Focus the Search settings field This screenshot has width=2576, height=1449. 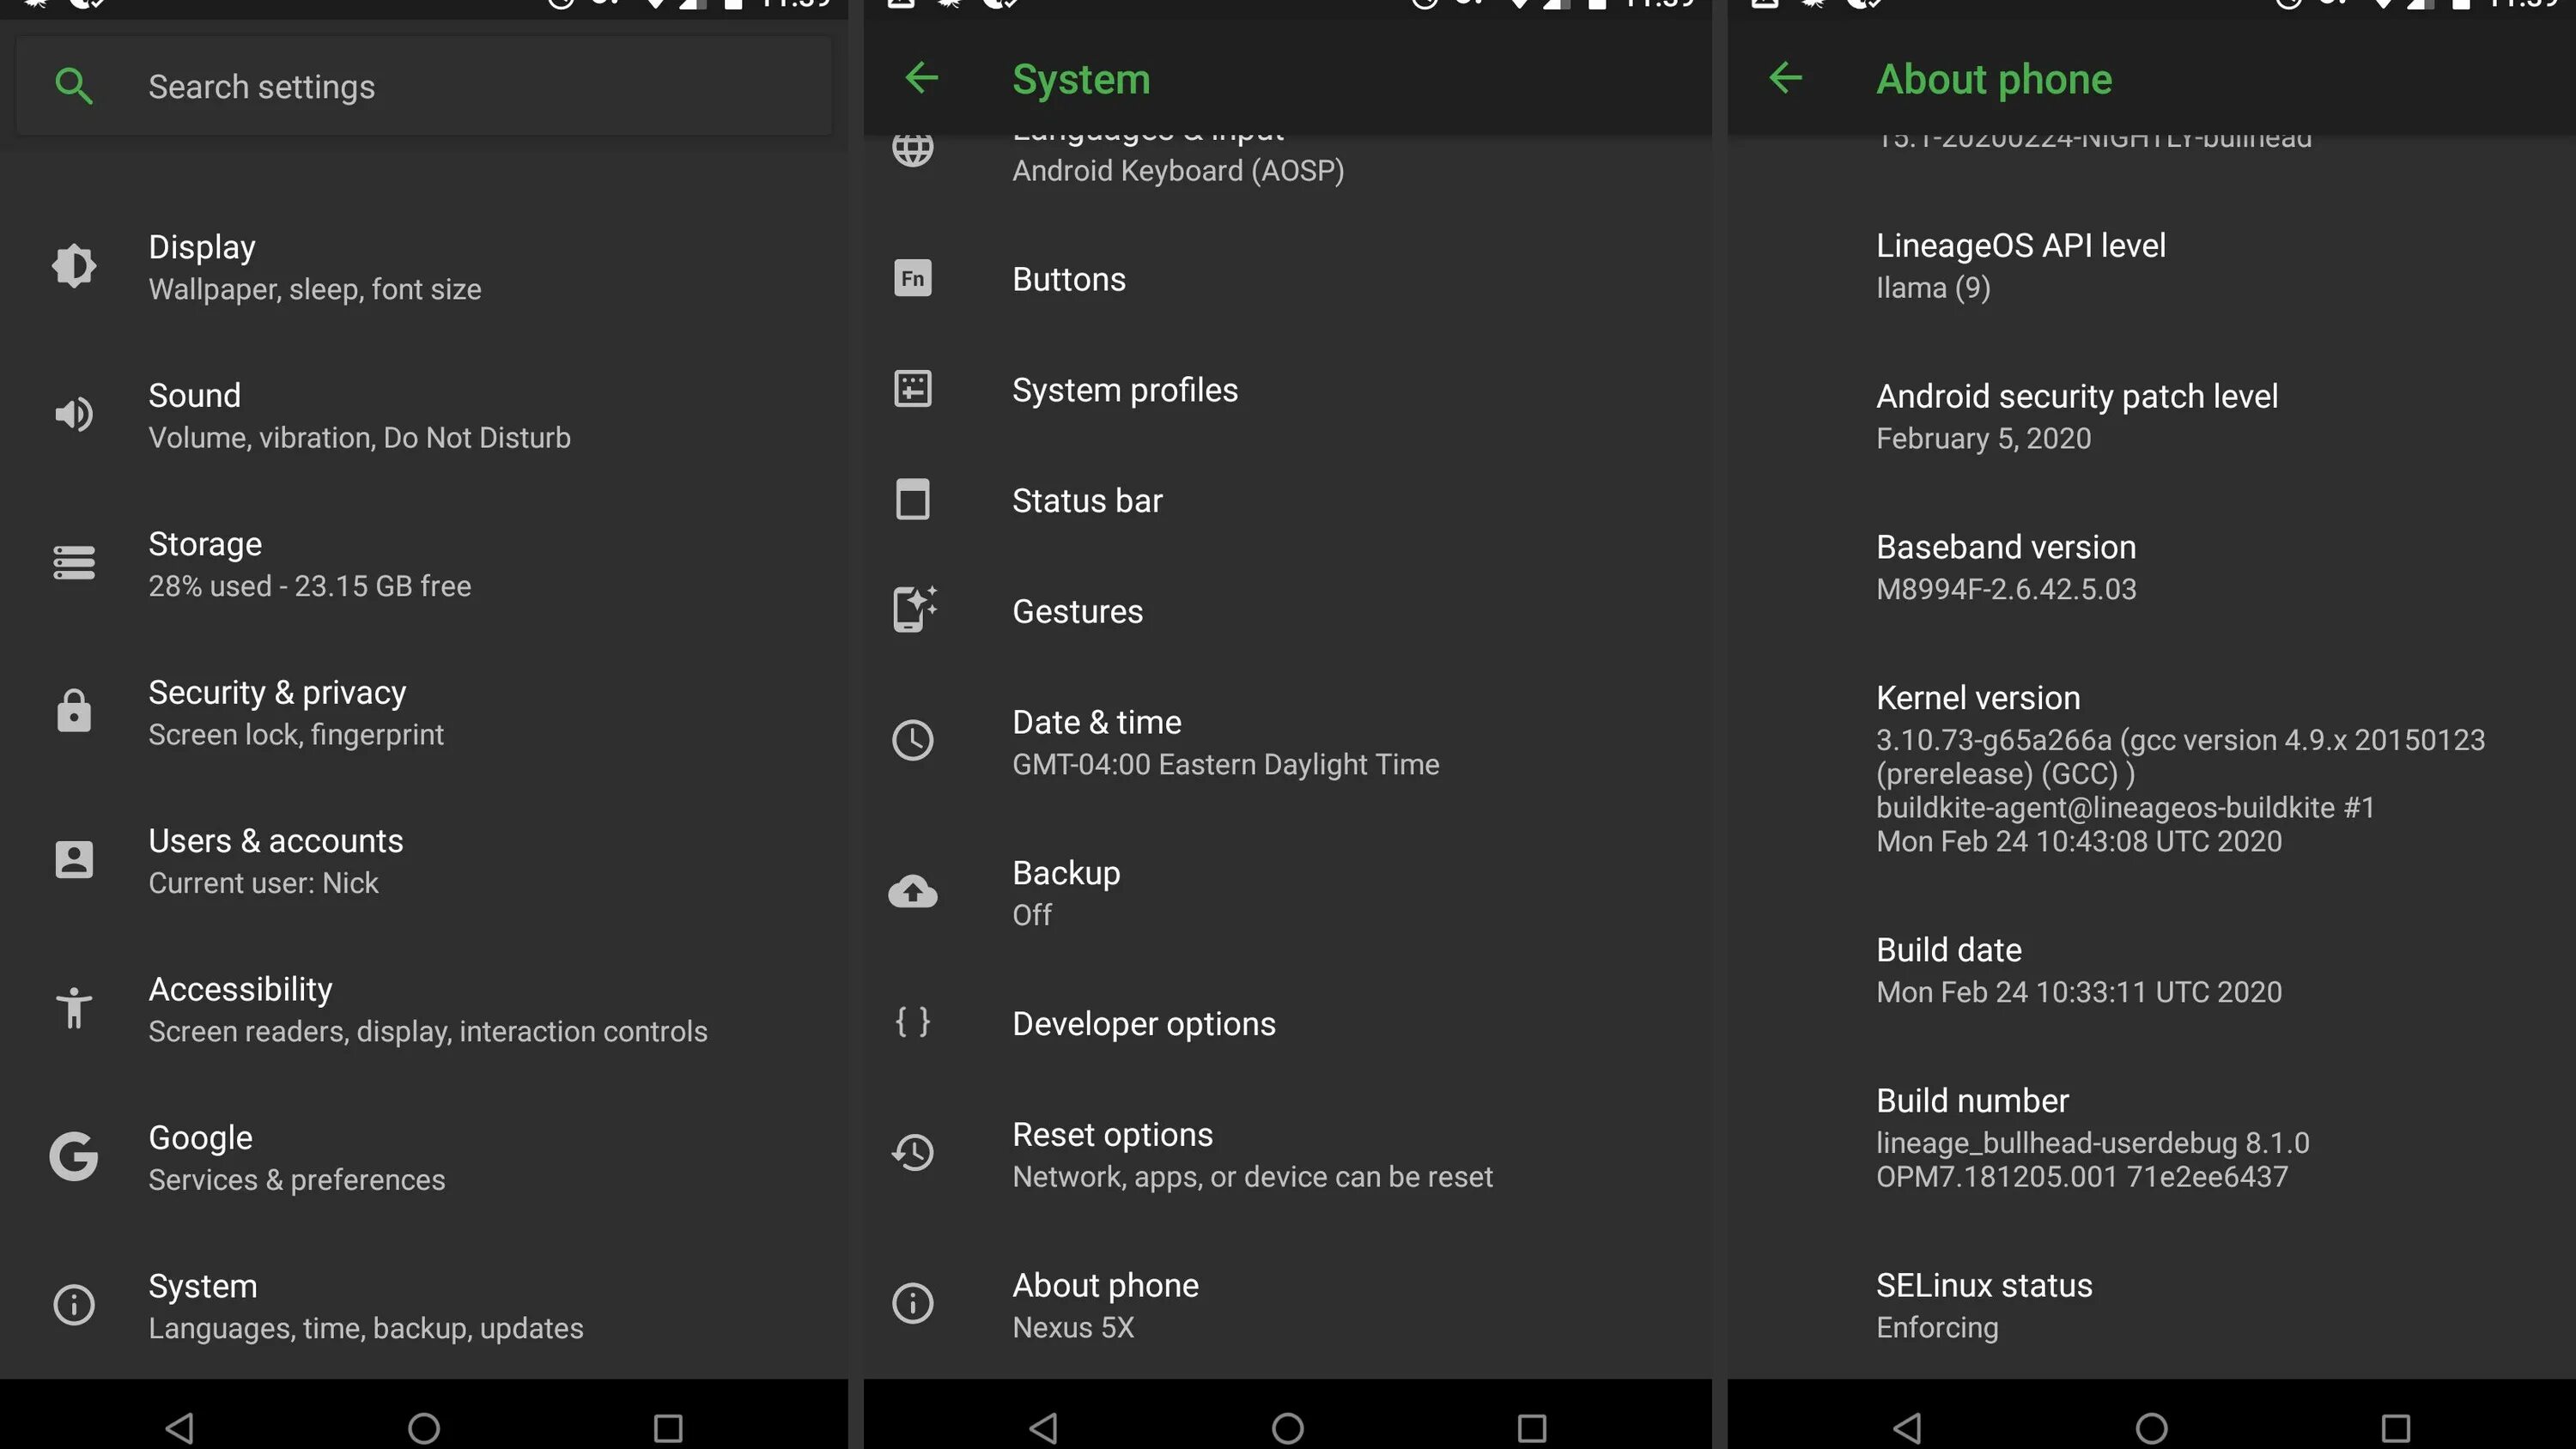424,86
